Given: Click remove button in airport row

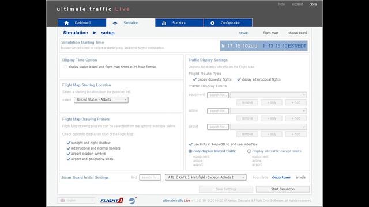Looking at the screenshot, I should [x=247, y=134].
